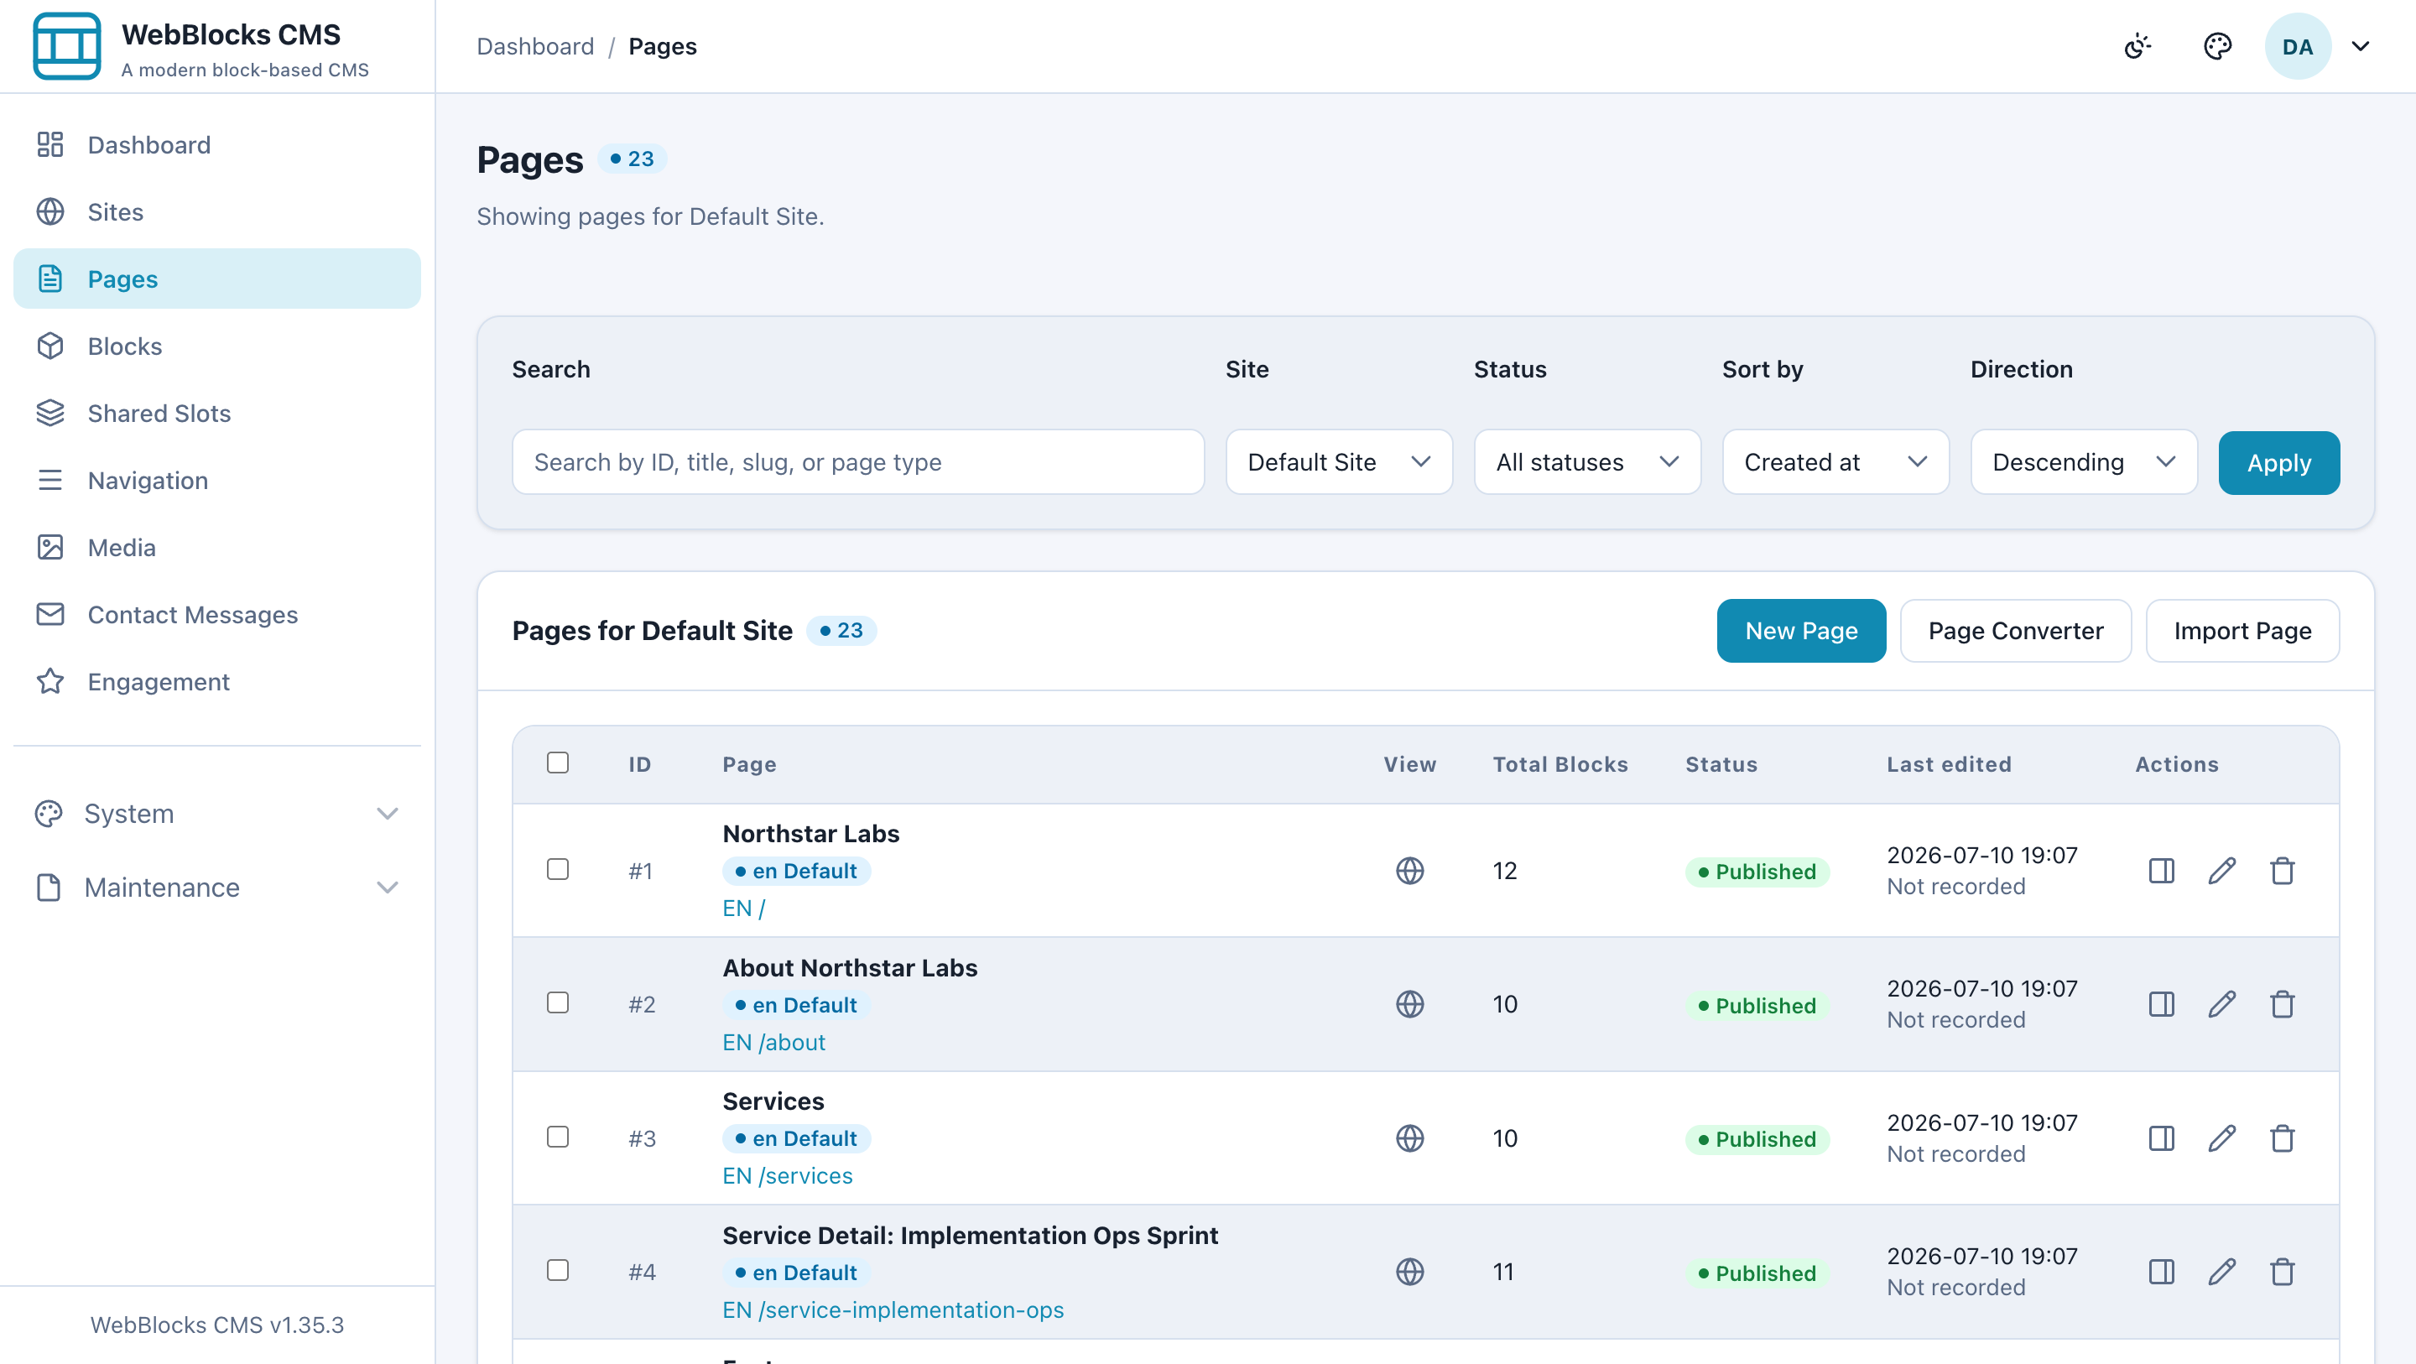Toggle the select-all checkbox in table header

[x=558, y=763]
